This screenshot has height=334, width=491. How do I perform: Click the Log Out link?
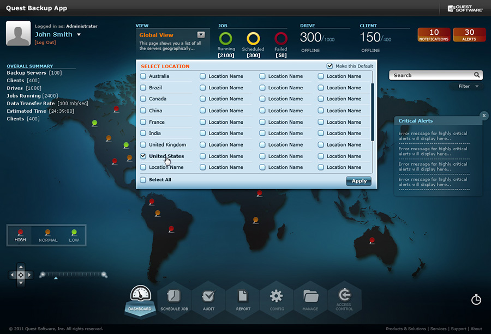coord(45,42)
